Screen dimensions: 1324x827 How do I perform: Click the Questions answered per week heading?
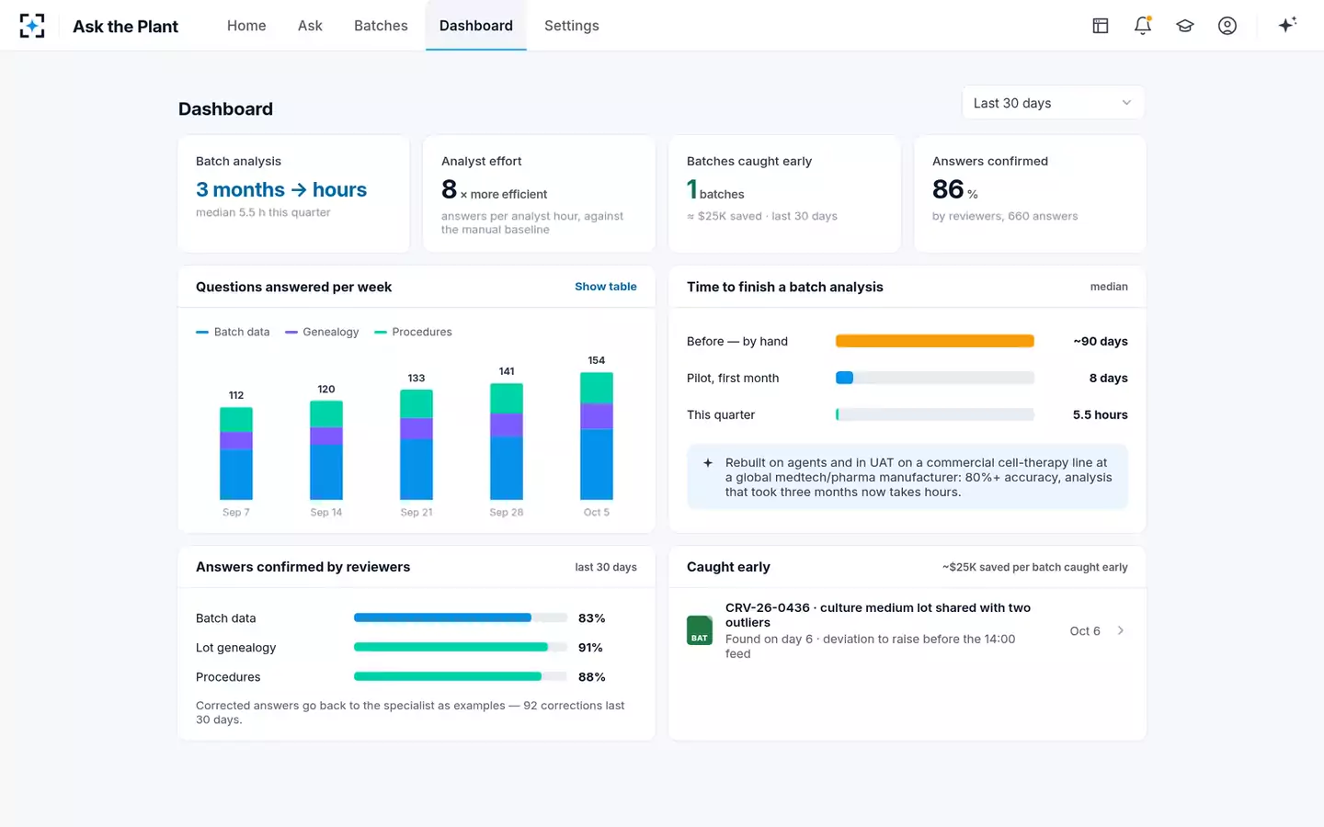[294, 287]
